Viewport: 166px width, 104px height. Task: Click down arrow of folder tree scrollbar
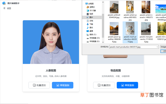click(103, 42)
